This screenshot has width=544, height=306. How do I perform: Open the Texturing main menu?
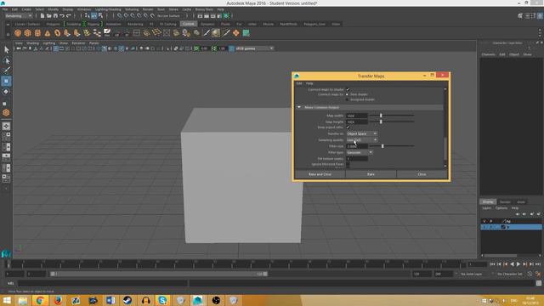132,9
